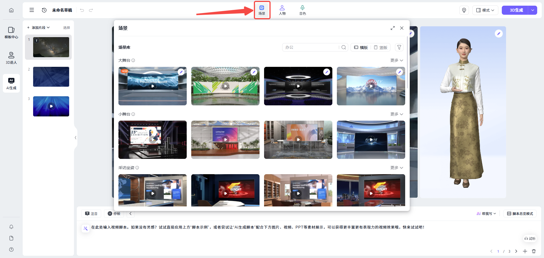Screen dimensions: 544x258
Task: Open the 模式 mode dropdown
Action: (x=485, y=10)
